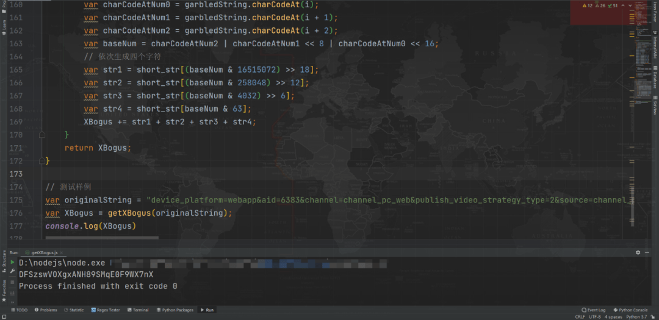Open the UTF-8 encoding selector
This screenshot has width=659, height=320.
point(596,317)
